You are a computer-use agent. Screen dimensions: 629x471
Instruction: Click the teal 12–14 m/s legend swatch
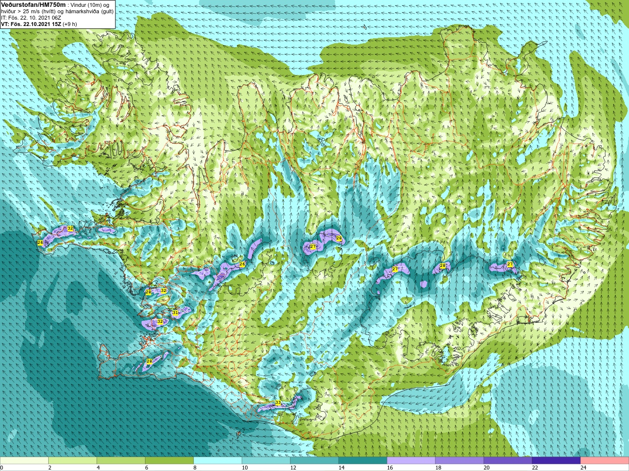pos(314,461)
